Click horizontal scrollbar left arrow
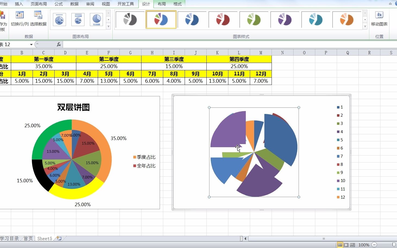This screenshot has height=248, width=397. click(x=245, y=239)
